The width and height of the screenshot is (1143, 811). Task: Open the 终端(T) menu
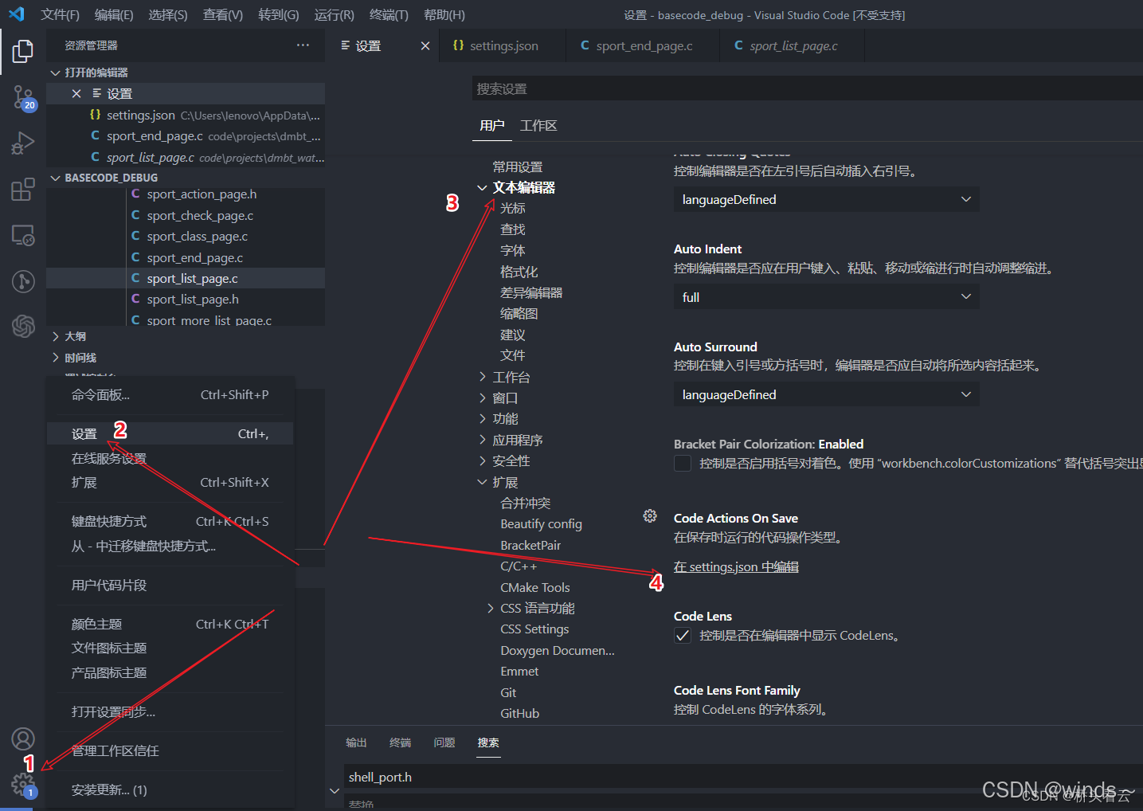coord(389,14)
